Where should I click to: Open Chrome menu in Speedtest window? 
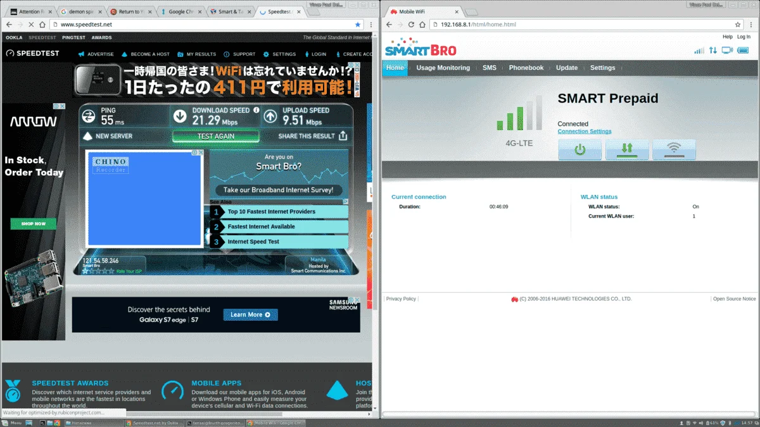(371, 24)
